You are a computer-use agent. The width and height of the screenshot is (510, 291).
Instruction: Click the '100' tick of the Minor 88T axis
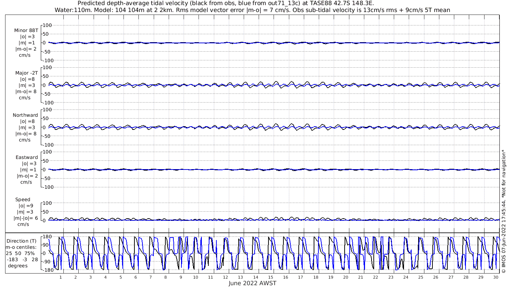(x=48, y=25)
